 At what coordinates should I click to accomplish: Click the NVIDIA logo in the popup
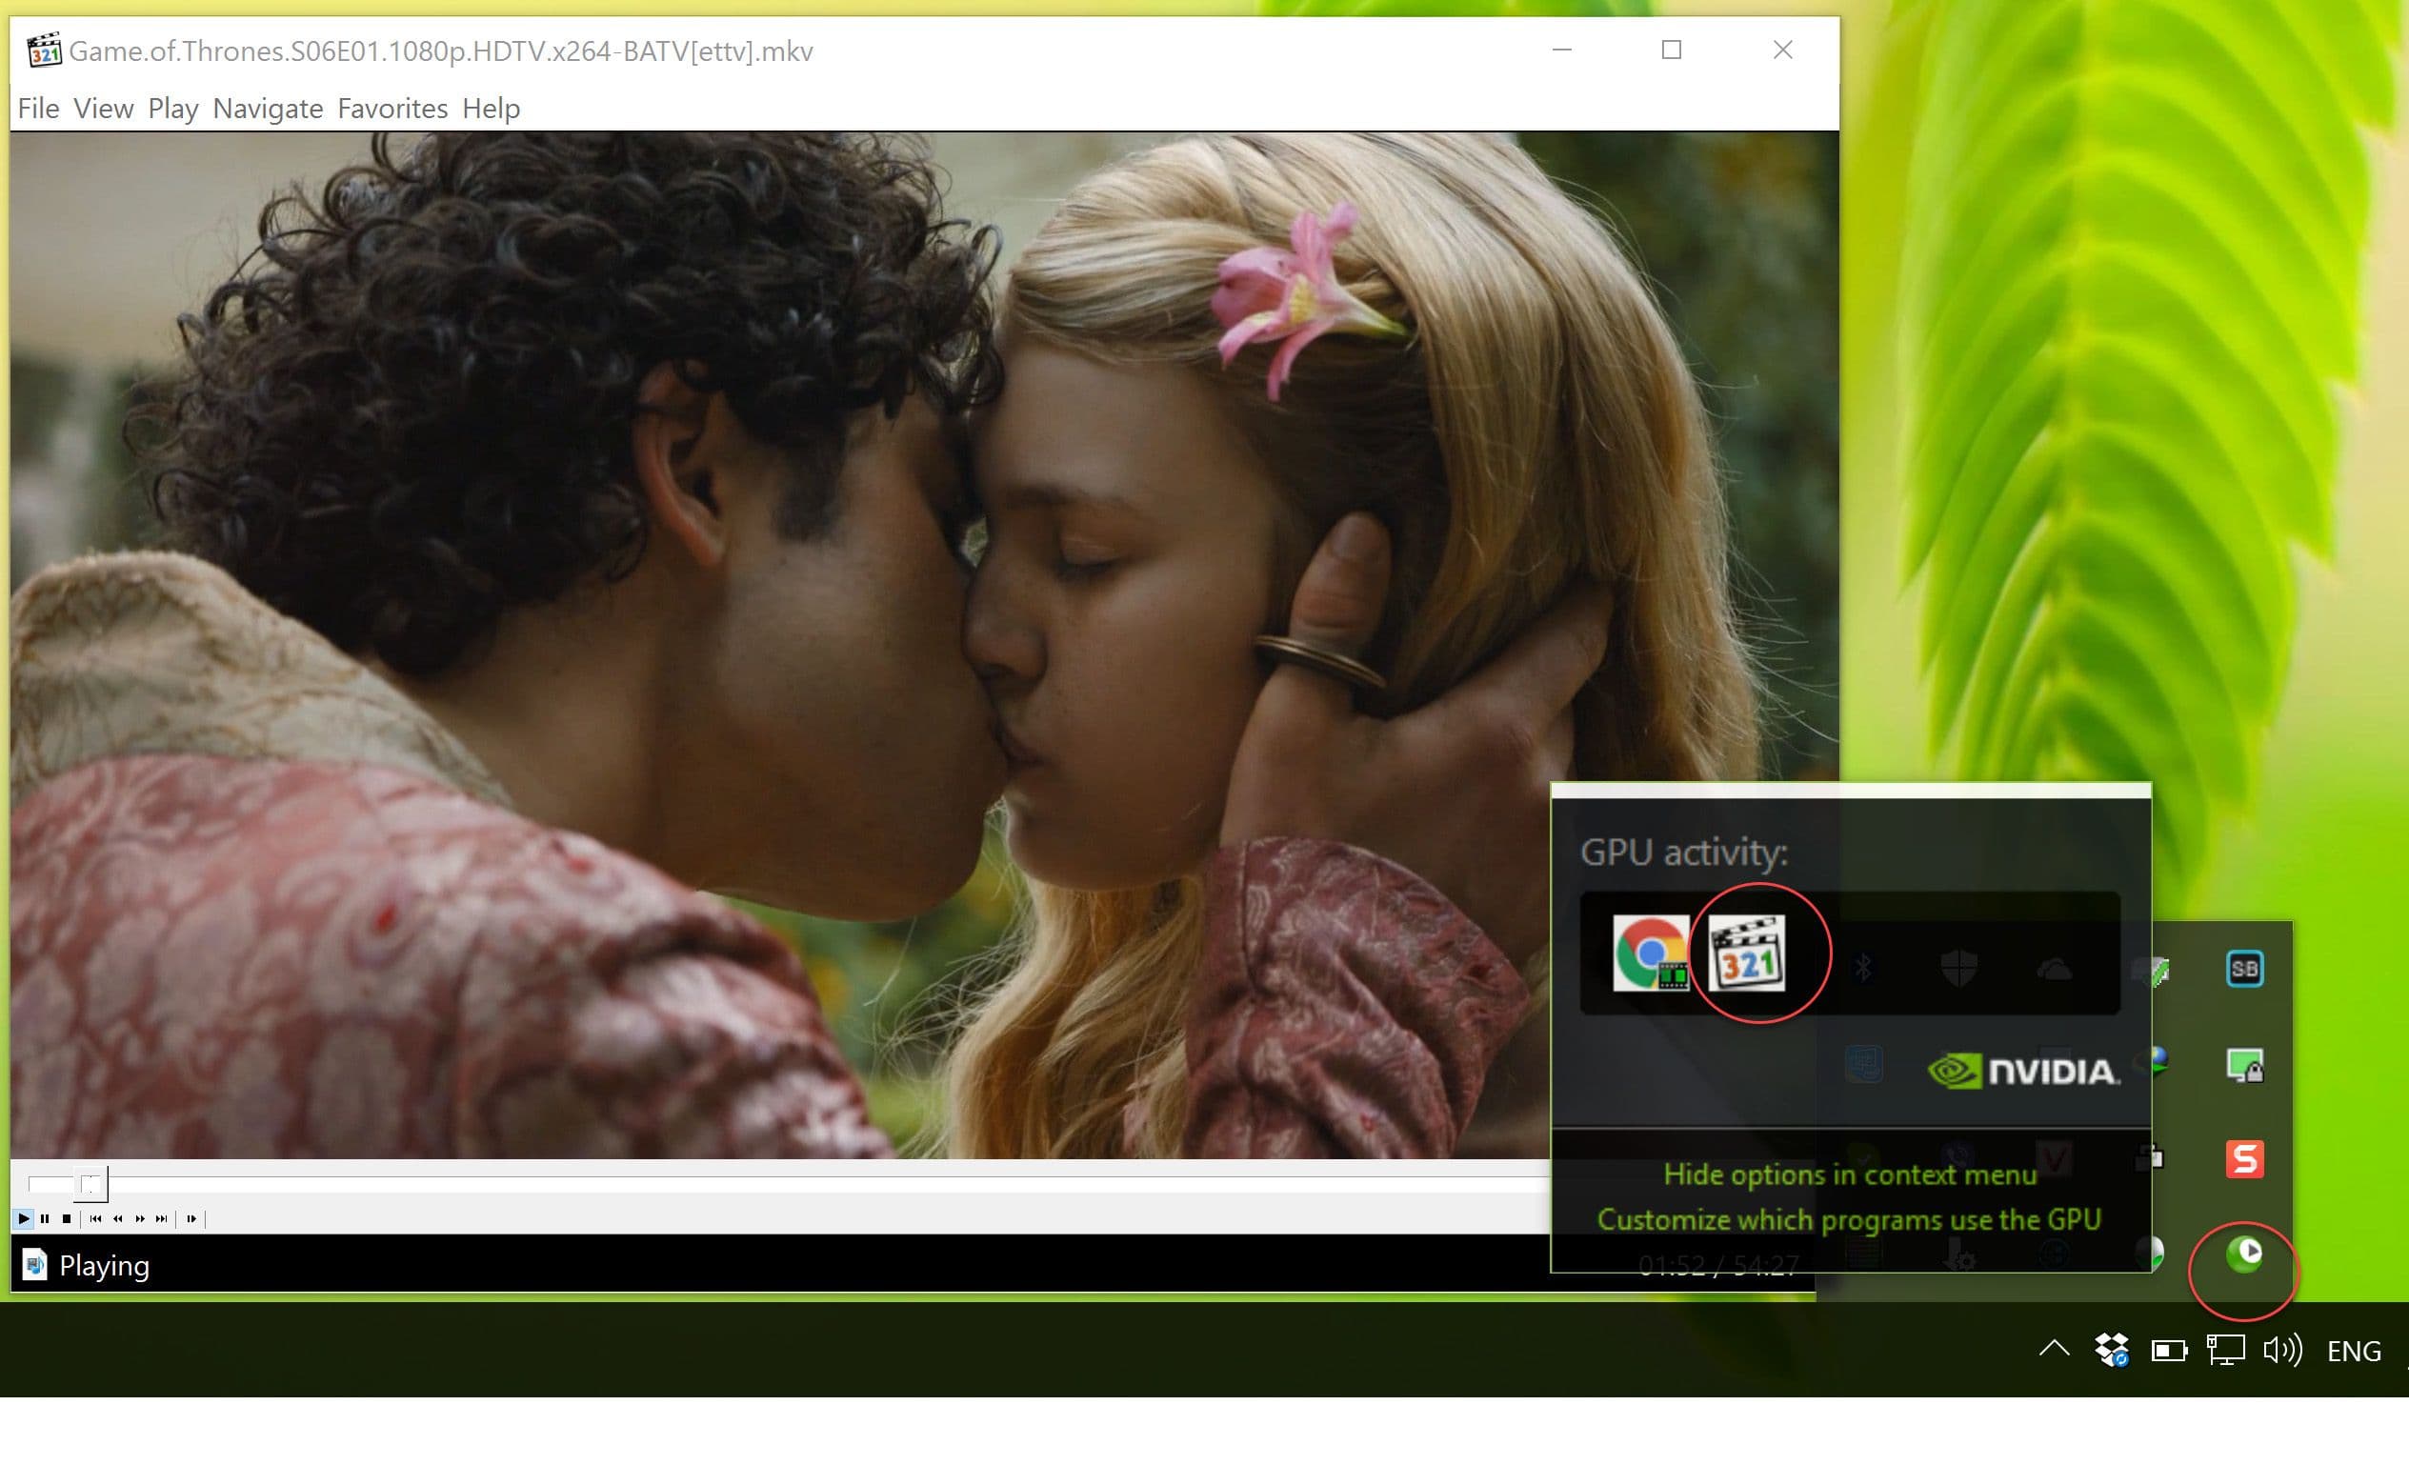coord(2024,1071)
